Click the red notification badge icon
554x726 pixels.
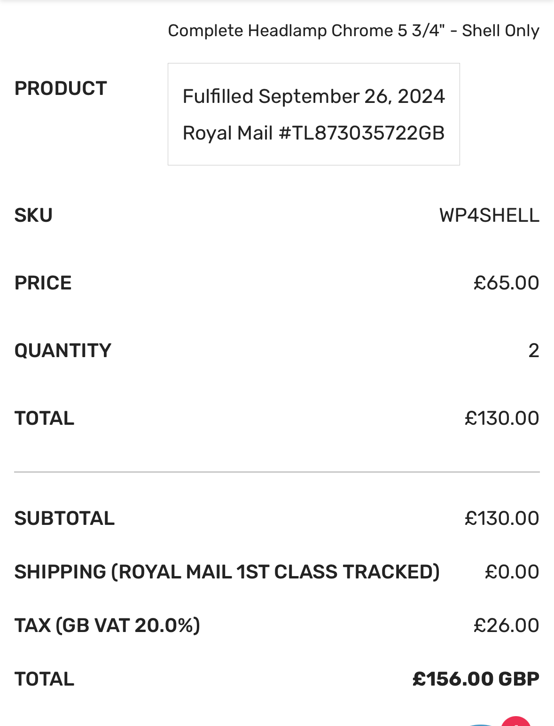coord(516,722)
